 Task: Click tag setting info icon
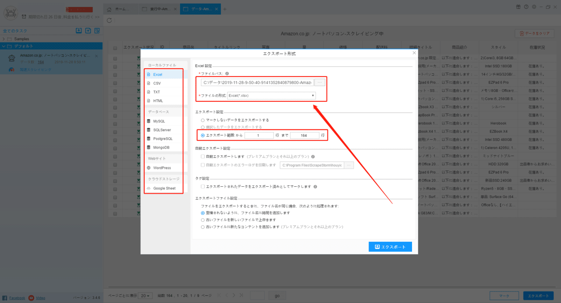click(x=316, y=186)
